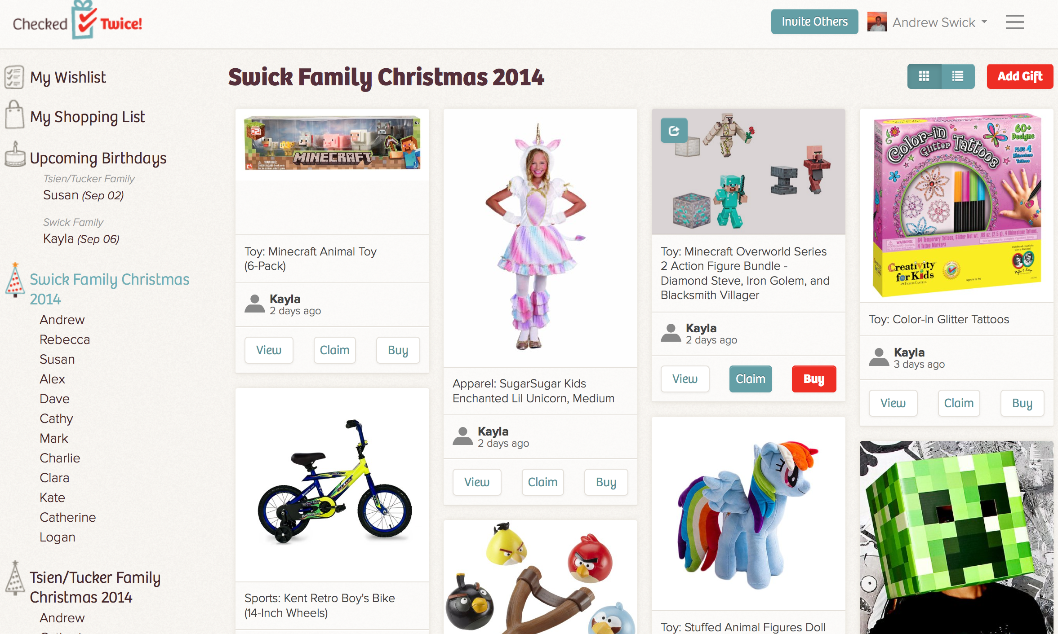Select Logan from the family members list
Viewport: 1058px width, 634px height.
[58, 537]
